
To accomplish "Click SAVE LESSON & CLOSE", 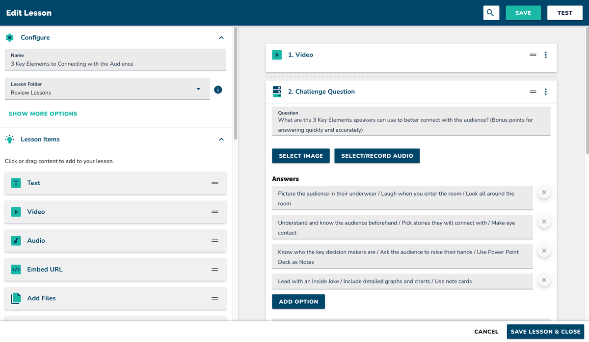I will pyautogui.click(x=546, y=332).
